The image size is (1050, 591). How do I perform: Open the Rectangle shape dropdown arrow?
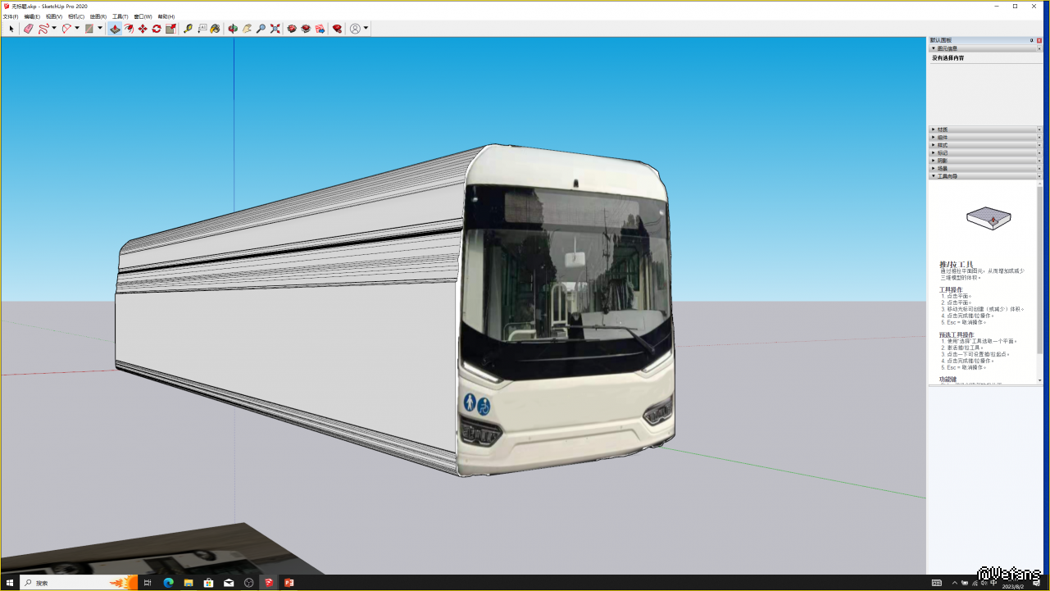click(x=100, y=29)
